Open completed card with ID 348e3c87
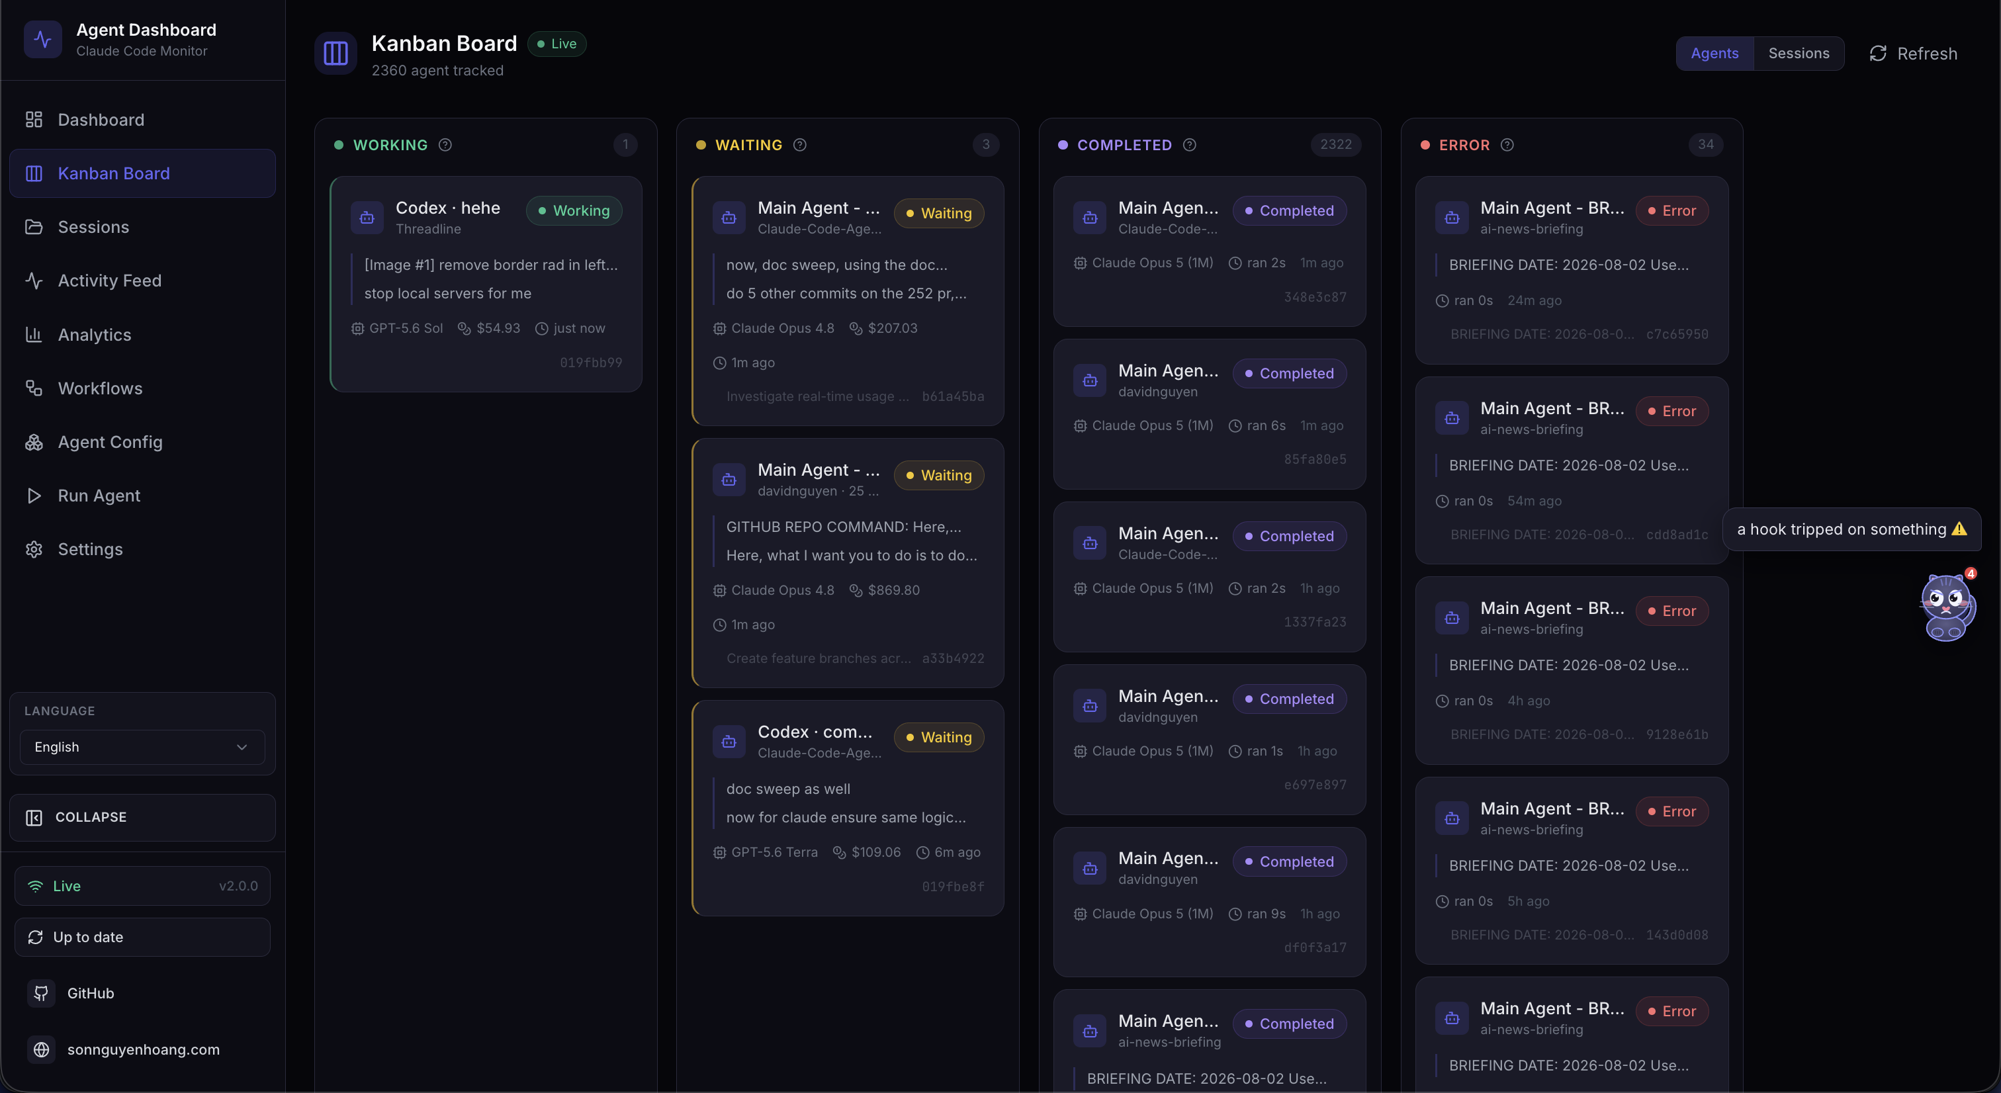The image size is (2001, 1093). point(1210,251)
